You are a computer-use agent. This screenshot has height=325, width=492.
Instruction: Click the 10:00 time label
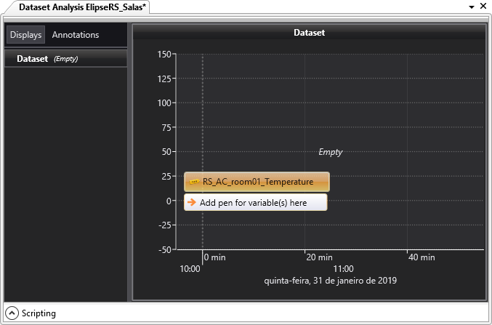point(190,268)
